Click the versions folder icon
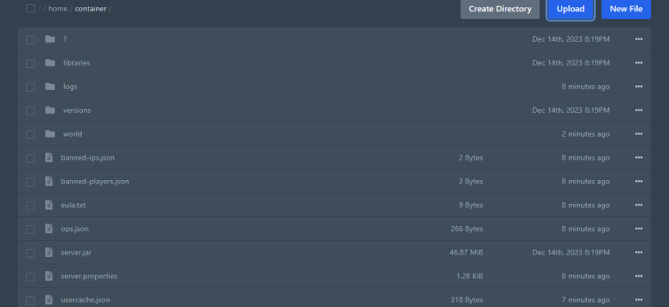This screenshot has height=307, width=669. pos(50,111)
